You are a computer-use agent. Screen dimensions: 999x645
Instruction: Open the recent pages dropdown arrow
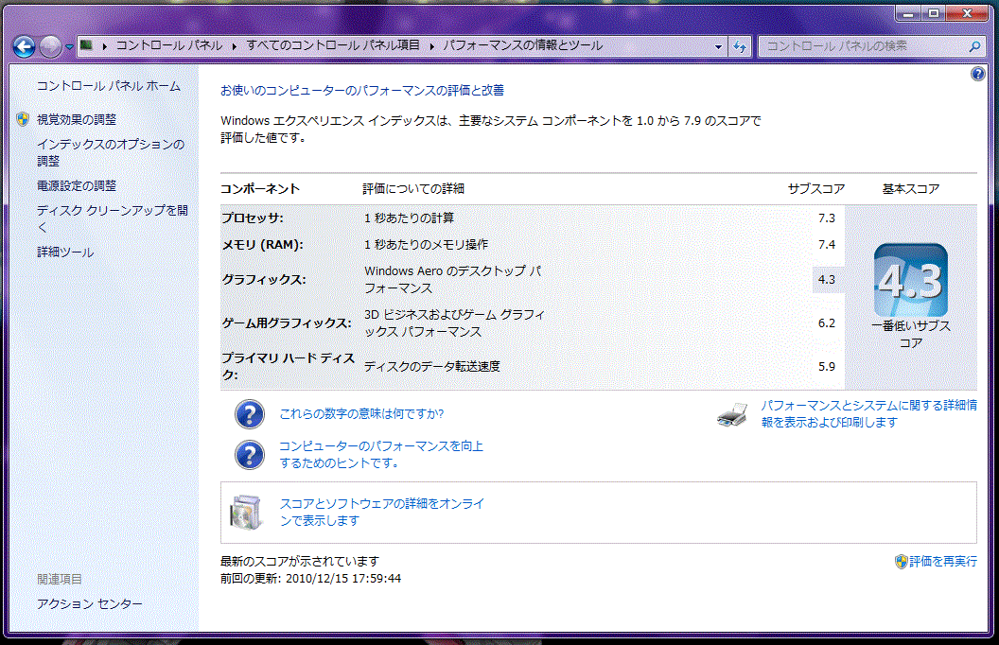[x=69, y=47]
